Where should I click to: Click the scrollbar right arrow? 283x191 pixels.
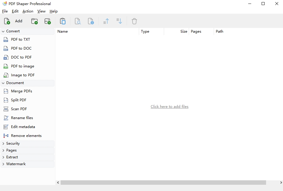coord(281,182)
